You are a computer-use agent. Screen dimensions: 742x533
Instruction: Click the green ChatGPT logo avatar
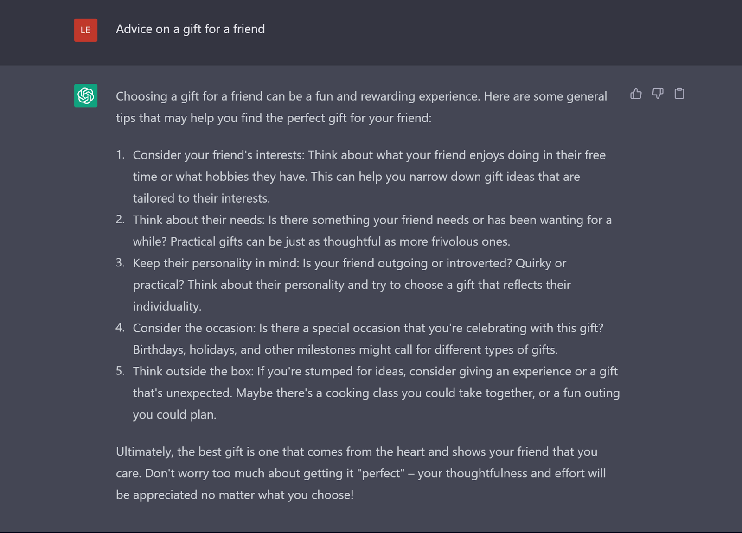[86, 95]
